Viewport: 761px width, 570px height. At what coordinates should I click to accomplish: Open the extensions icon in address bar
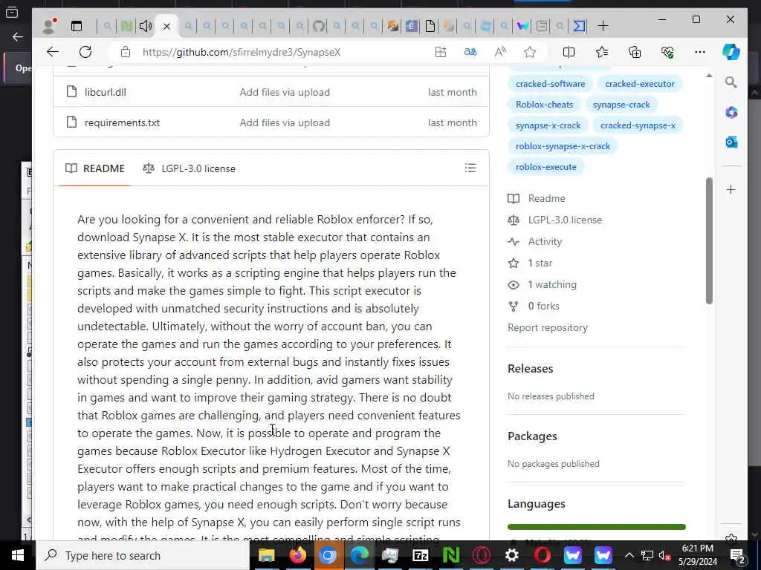(440, 52)
